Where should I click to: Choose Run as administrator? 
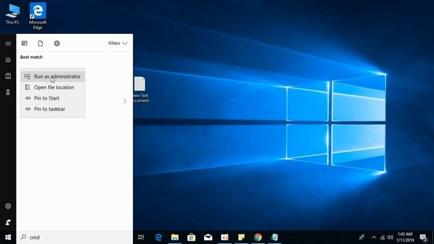53,77
